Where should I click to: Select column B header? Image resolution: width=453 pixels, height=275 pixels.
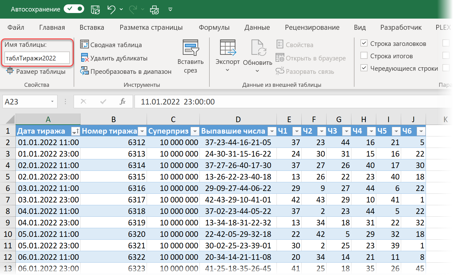(x=113, y=119)
